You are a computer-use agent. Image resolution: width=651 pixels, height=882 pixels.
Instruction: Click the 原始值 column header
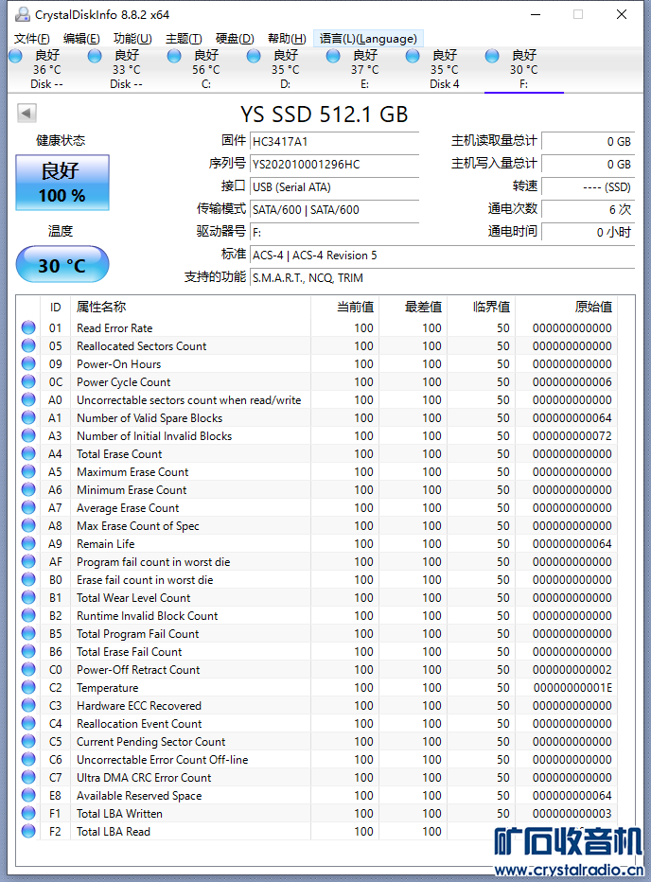(x=566, y=307)
